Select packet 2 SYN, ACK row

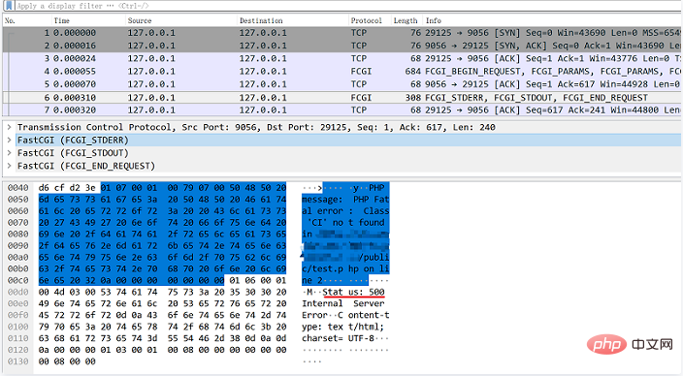(x=342, y=46)
